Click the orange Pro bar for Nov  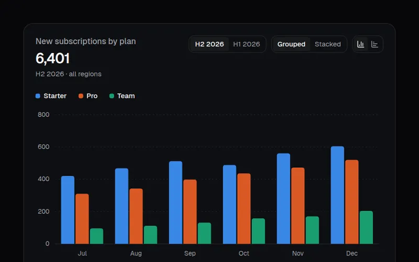tap(298, 205)
